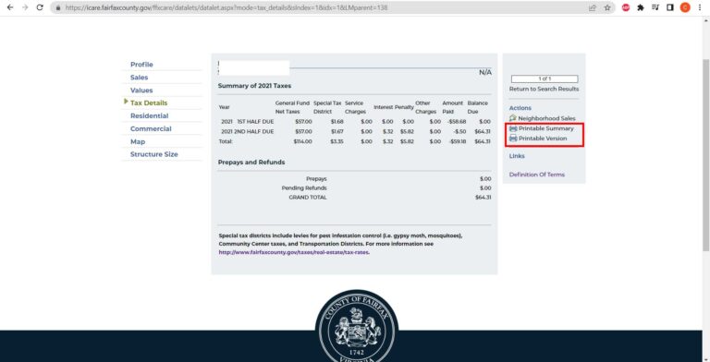The height and width of the screenshot is (362, 710).
Task: Click the '1 of 1' record indicator box
Action: [x=545, y=78]
